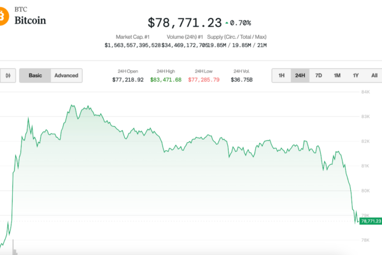
Task: Switch chart to Basic mode
Action: pyautogui.click(x=35, y=75)
